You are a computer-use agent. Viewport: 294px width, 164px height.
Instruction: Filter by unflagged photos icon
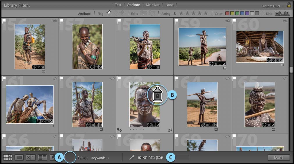[x=116, y=13]
